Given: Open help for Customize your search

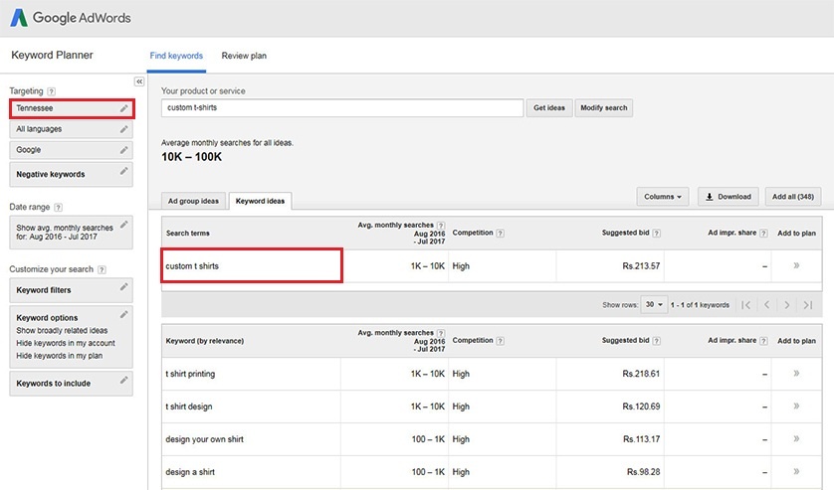Looking at the screenshot, I should [102, 269].
